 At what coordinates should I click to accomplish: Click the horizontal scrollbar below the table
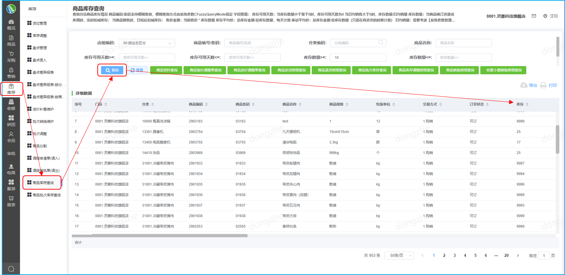159,236
